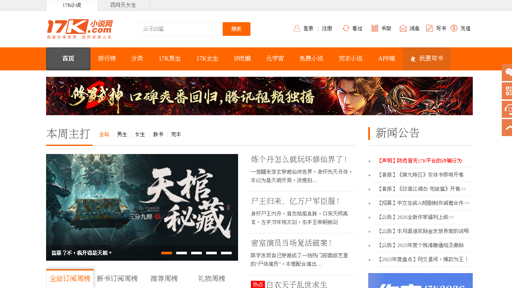Click the 我要写书 pen icon

click(x=413, y=59)
